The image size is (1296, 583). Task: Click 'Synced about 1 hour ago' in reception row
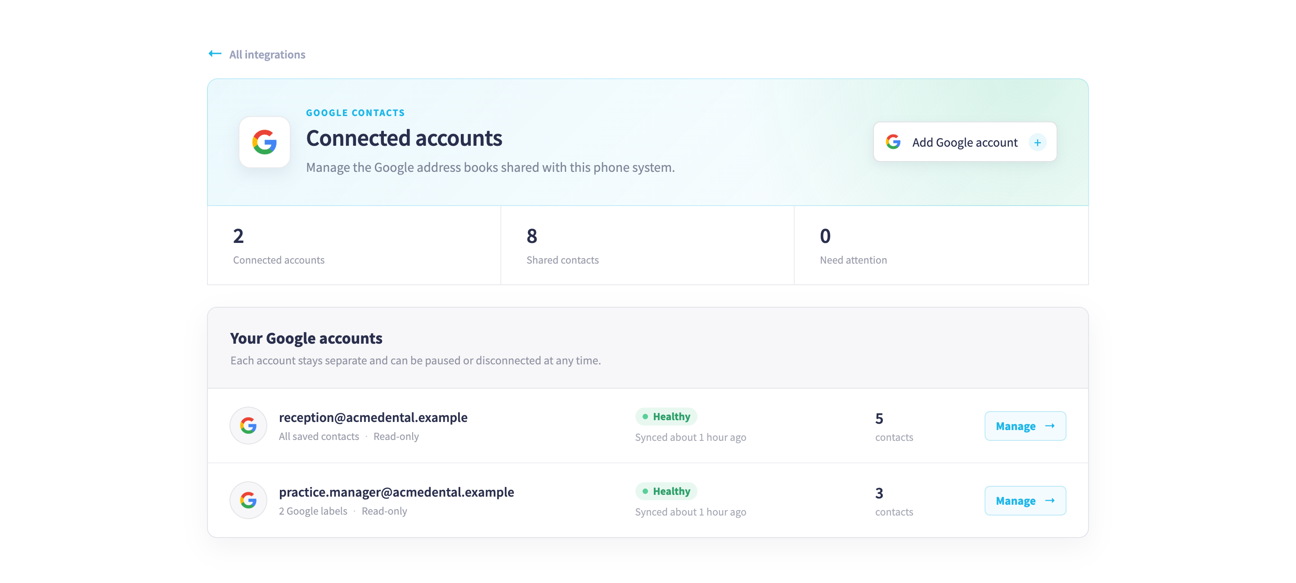pos(690,437)
